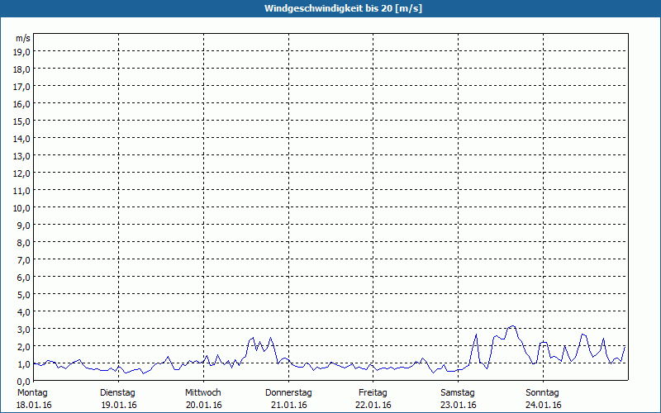661x413 pixels.
Task: Select the '2,0' y-axis label
Action: pos(24,346)
